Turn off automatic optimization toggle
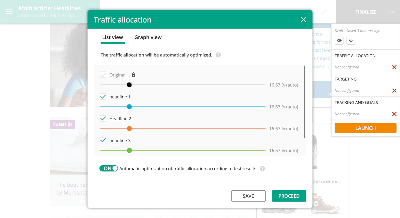400x218 pixels. (x=108, y=168)
